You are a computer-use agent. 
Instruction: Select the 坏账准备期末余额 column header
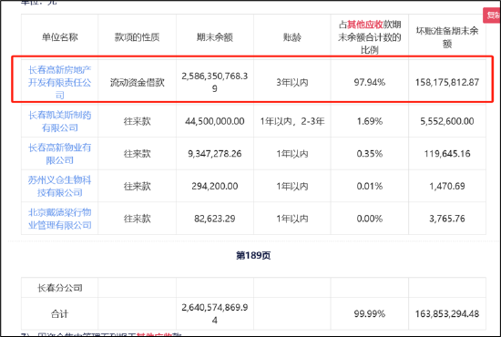447,37
